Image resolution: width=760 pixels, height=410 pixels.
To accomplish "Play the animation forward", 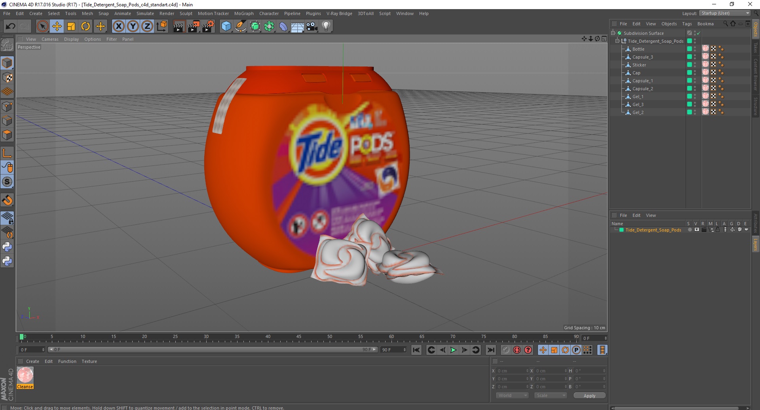I will click(453, 350).
